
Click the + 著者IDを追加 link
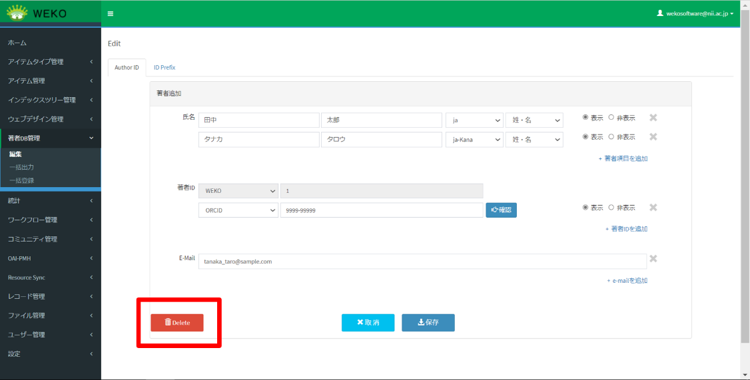coord(626,229)
